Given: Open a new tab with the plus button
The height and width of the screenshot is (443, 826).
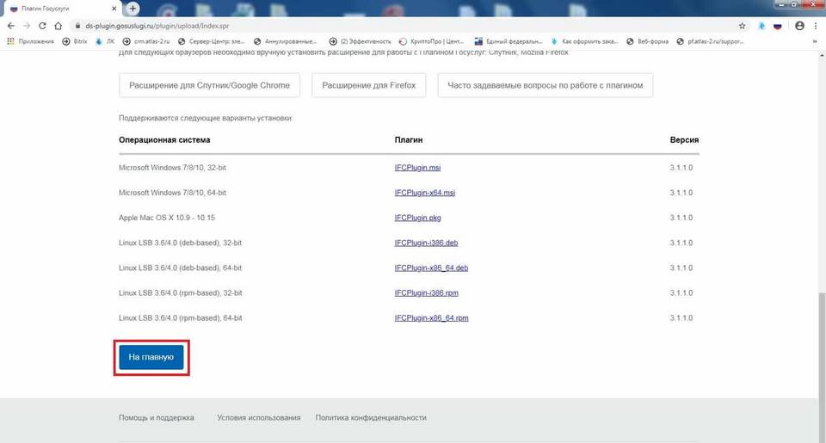Looking at the screenshot, I should click(x=133, y=9).
